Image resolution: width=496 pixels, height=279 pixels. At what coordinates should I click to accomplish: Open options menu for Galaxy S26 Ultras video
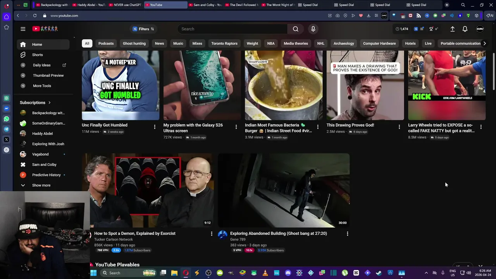236,127
